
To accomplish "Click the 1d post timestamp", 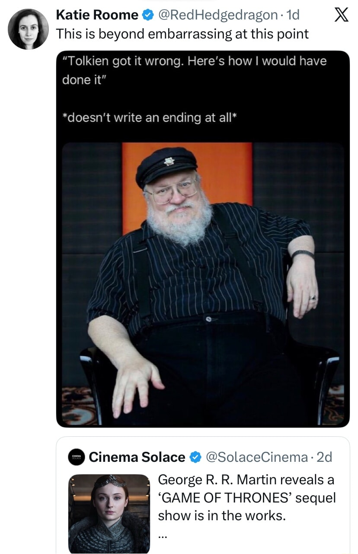I will coord(293,16).
